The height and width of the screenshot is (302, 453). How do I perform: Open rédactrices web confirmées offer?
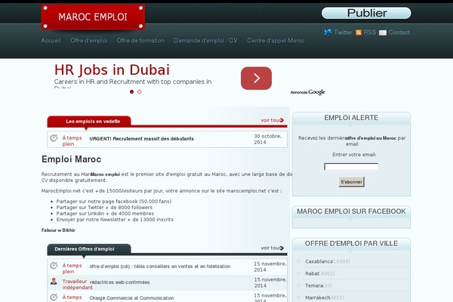pyautogui.click(x=119, y=282)
